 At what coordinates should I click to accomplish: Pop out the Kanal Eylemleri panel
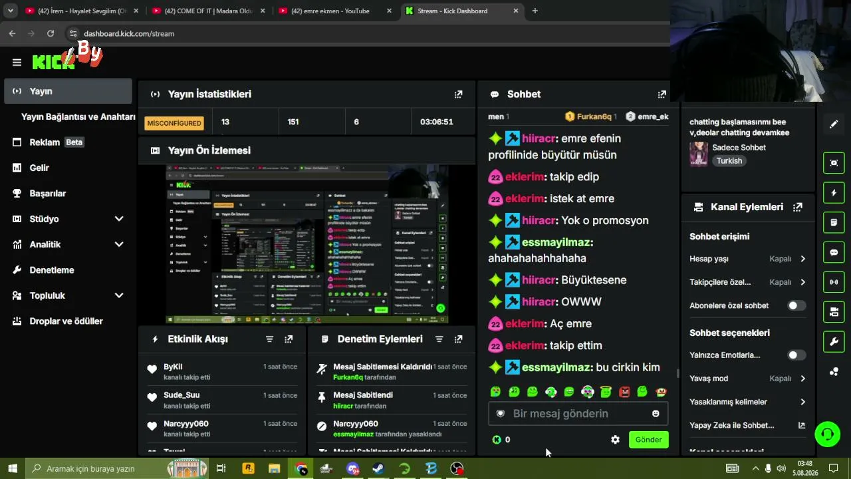point(798,207)
